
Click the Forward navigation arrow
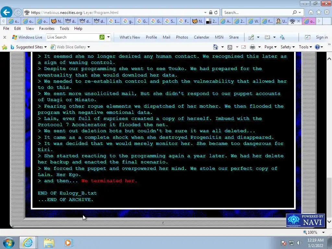click(x=18, y=13)
